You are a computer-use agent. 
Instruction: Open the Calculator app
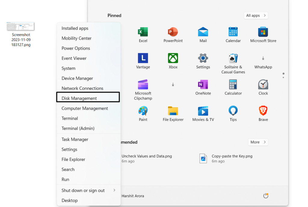pos(233,85)
